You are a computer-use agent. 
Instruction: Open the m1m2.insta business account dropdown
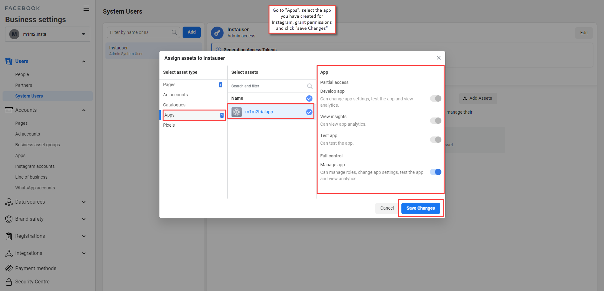point(48,34)
